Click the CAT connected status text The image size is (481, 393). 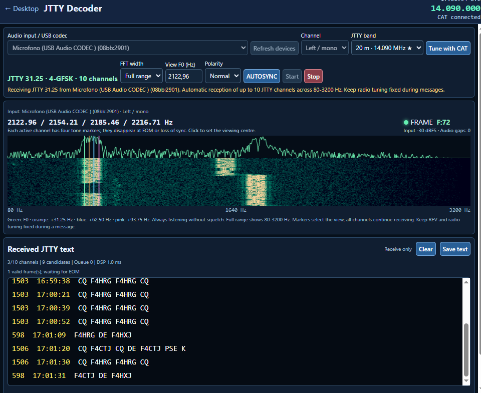tap(459, 17)
